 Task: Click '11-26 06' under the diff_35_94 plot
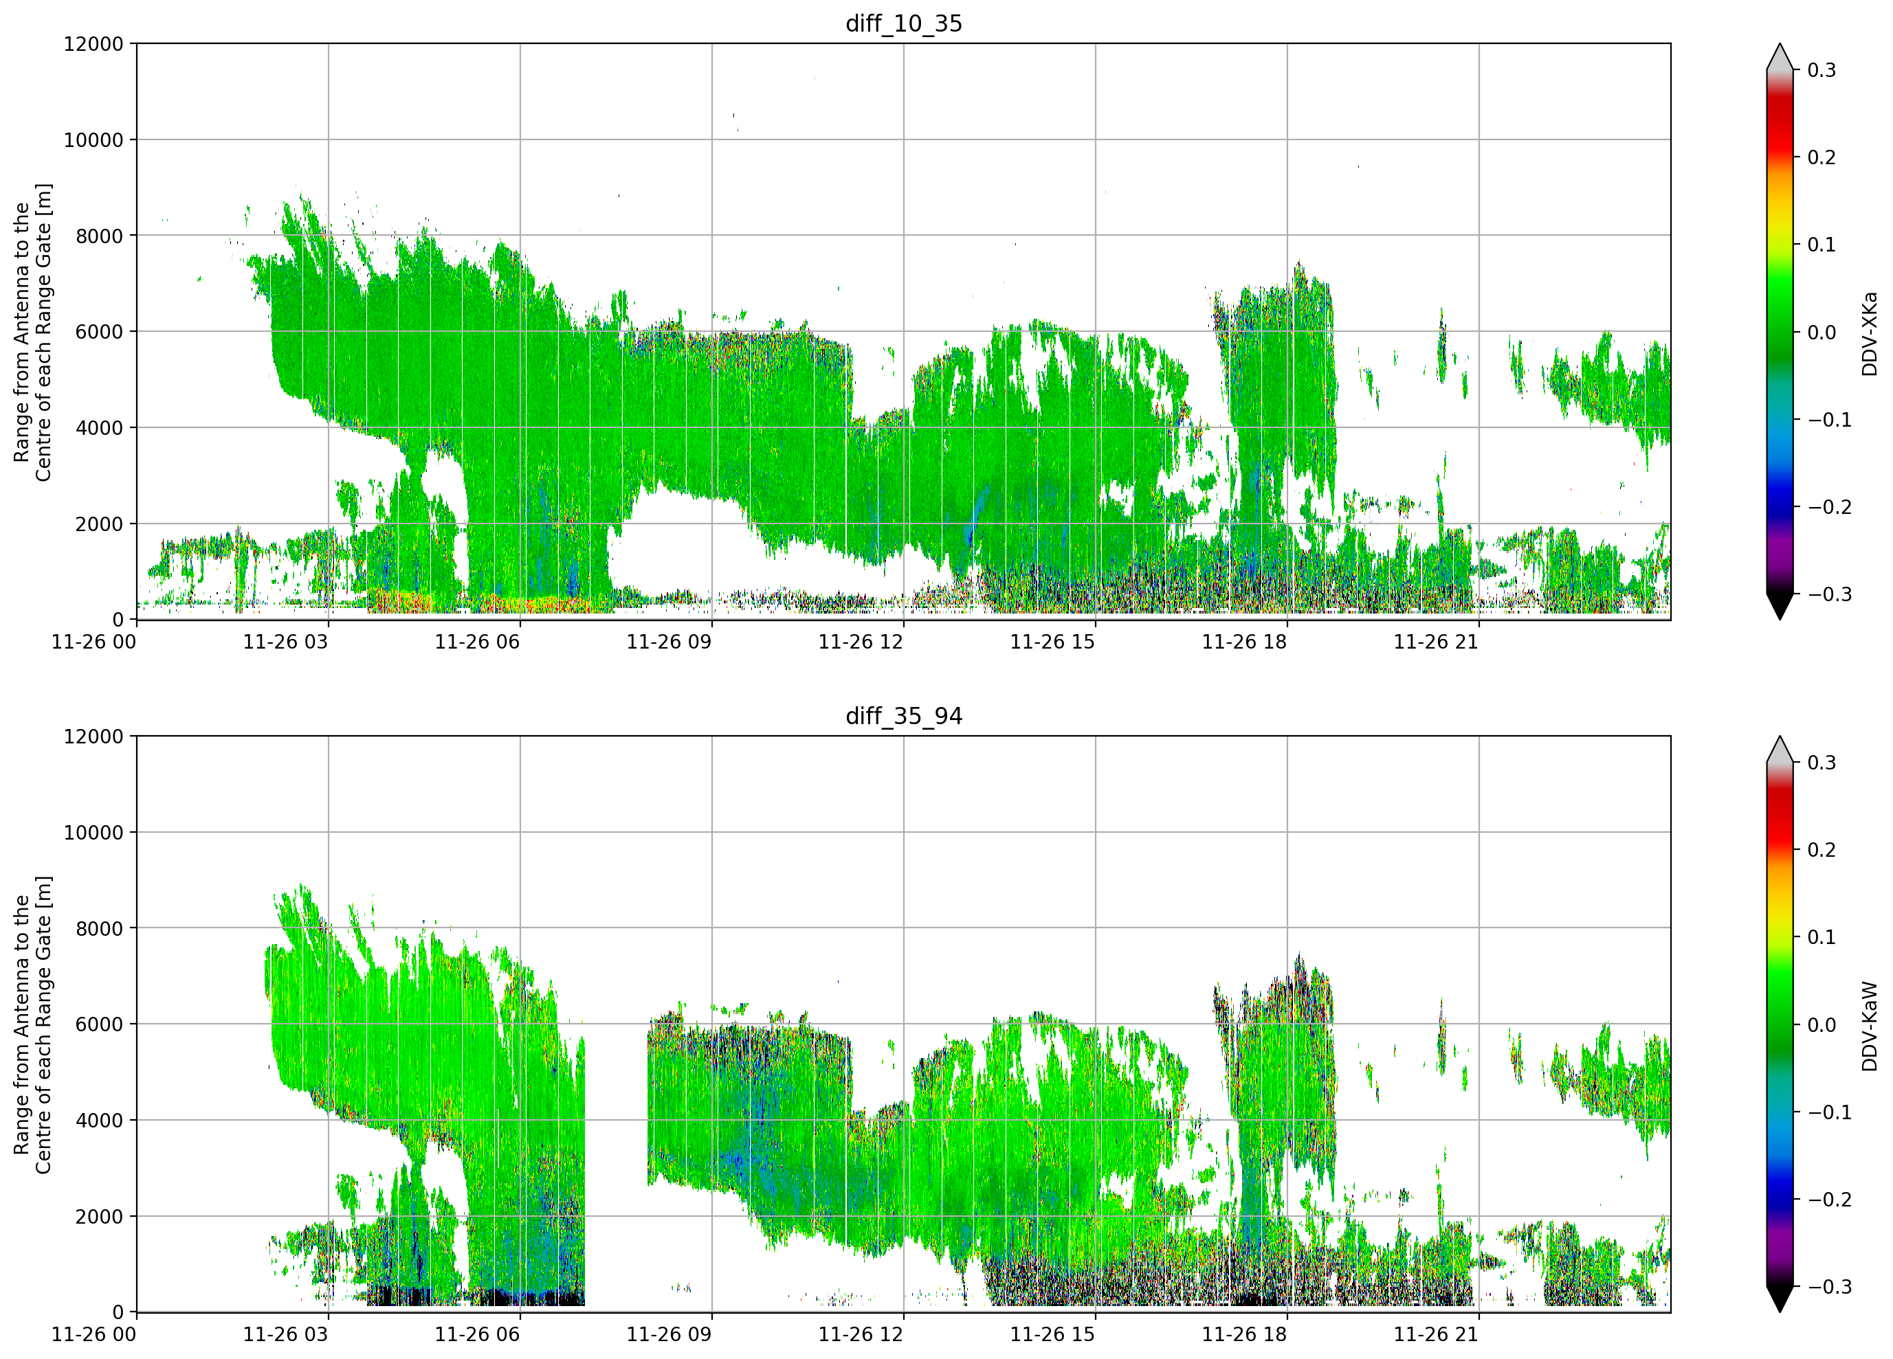click(478, 1334)
